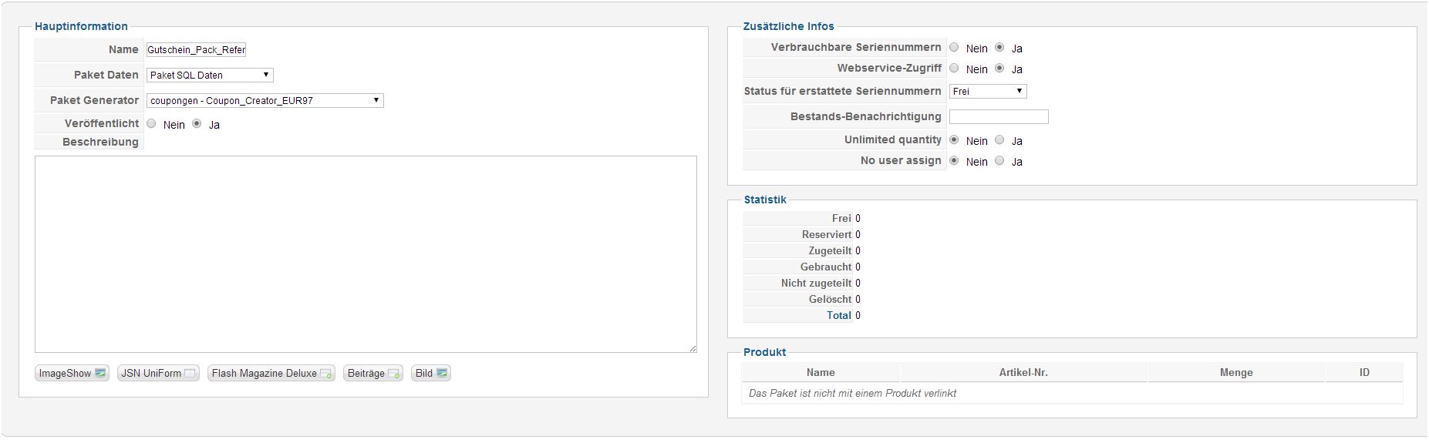Image resolution: width=1429 pixels, height=443 pixels.
Task: Click the textarea resize handle
Action: point(693,349)
